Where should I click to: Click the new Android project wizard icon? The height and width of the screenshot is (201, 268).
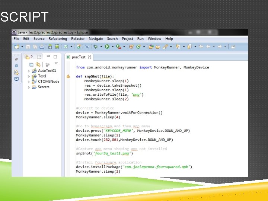(x=79, y=47)
